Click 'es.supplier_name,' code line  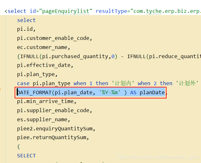pyautogui.click(x=44, y=119)
